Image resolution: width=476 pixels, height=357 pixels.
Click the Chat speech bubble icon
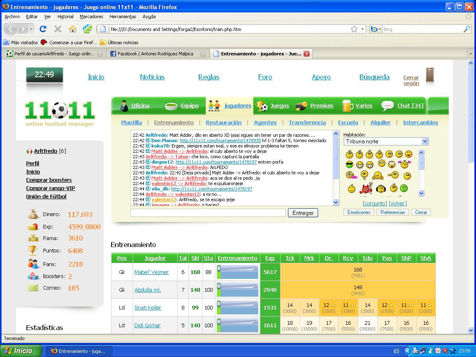[387, 106]
